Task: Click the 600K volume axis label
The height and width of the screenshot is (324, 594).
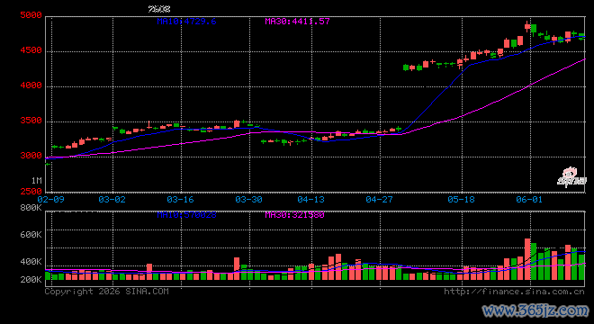Action: 31,235
